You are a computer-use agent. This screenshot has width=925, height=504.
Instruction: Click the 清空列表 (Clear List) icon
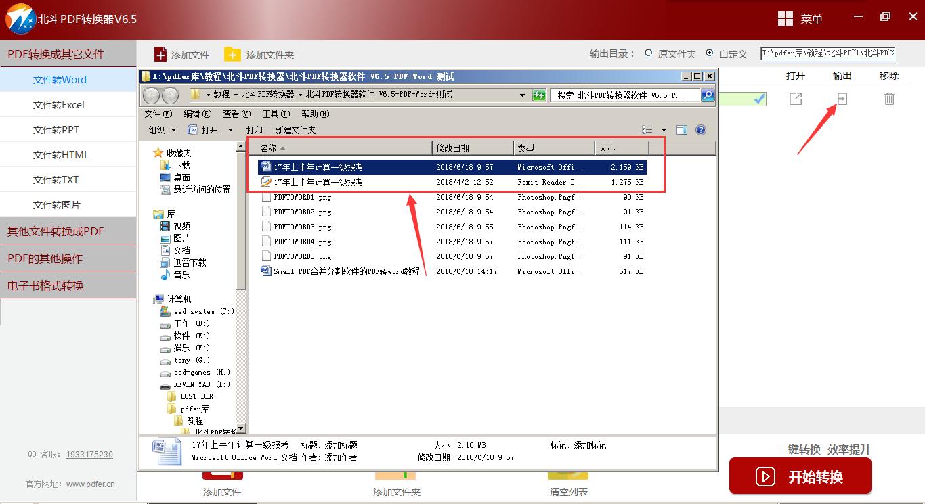[568, 476]
